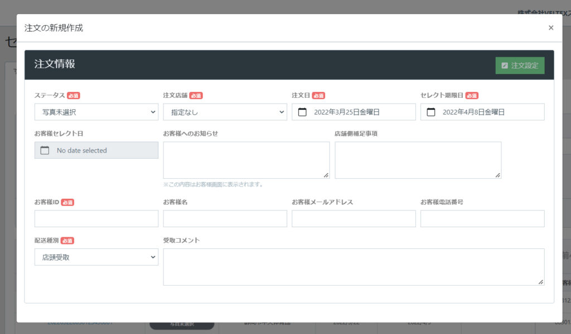This screenshot has height=334, width=571.
Task: Click the お客様ID input field
Action: click(96, 219)
